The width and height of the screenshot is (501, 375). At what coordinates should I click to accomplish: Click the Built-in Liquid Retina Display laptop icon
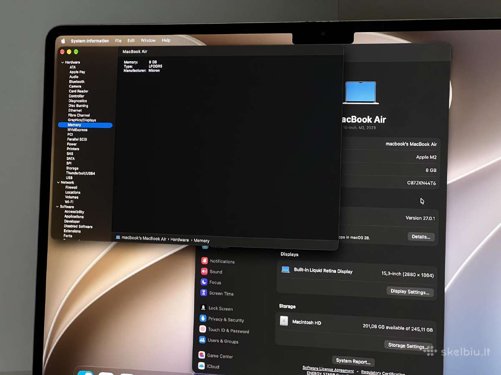pos(286,270)
